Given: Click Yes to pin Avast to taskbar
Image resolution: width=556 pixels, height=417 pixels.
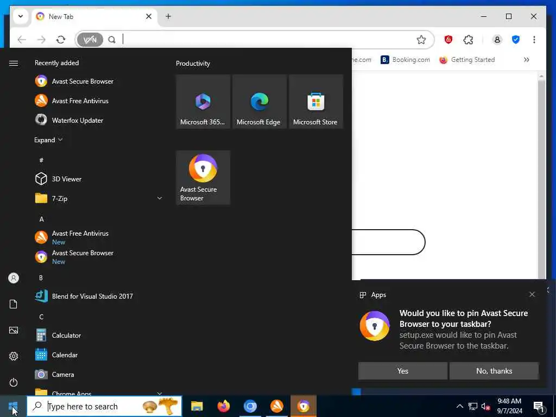Looking at the screenshot, I should 402,371.
